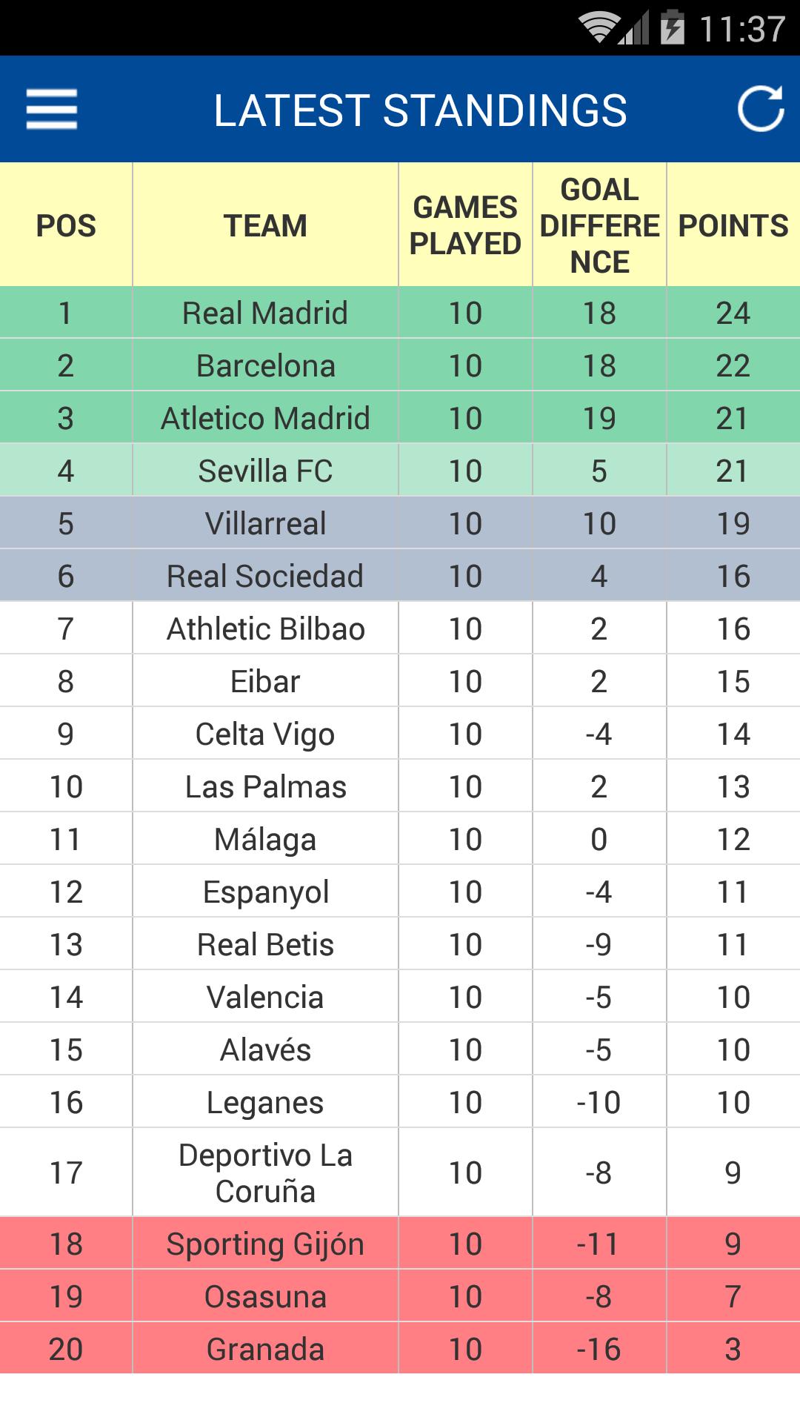Image resolution: width=800 pixels, height=1423 pixels.
Task: Select Sevilla FC in the table
Action: [x=400, y=471]
